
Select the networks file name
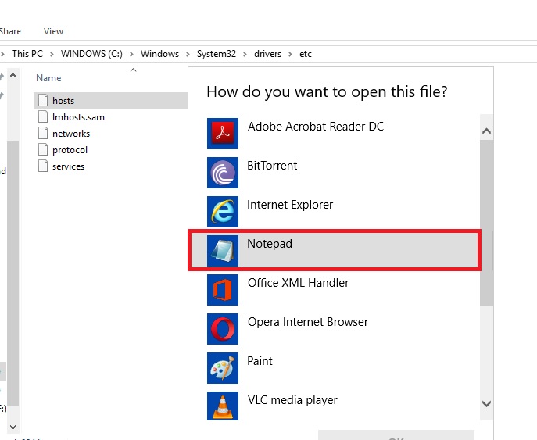pyautogui.click(x=71, y=134)
